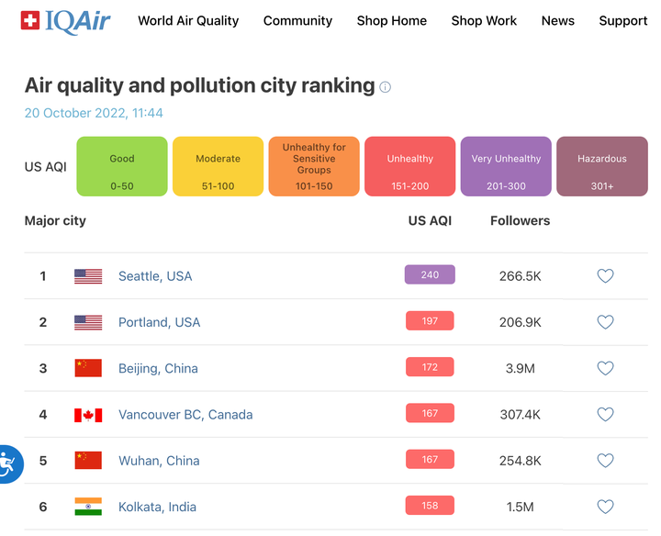Open the ranking info icon beside the title
Viewport: 661px width, 536px height.
385,87
